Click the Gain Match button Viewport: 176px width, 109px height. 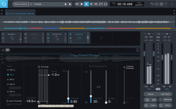pyautogui.click(x=165, y=94)
